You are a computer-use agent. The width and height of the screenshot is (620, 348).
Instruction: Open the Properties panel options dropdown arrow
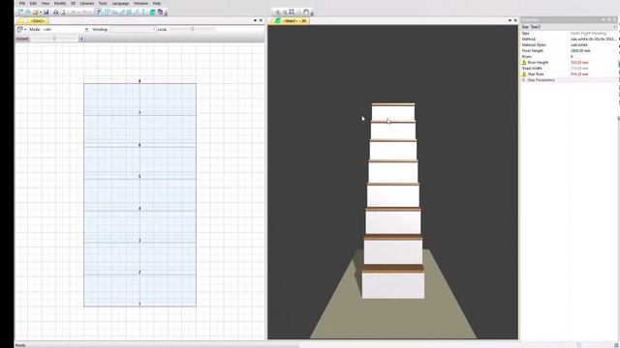[604, 19]
